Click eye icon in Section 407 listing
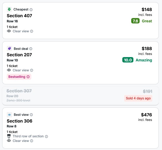This screenshot has width=162, height=150. tap(9, 31)
